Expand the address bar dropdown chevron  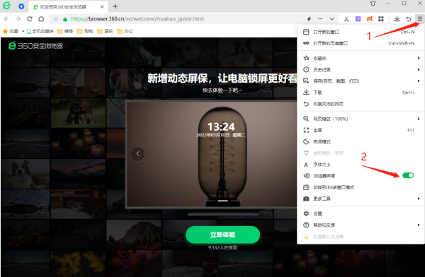pos(331,19)
